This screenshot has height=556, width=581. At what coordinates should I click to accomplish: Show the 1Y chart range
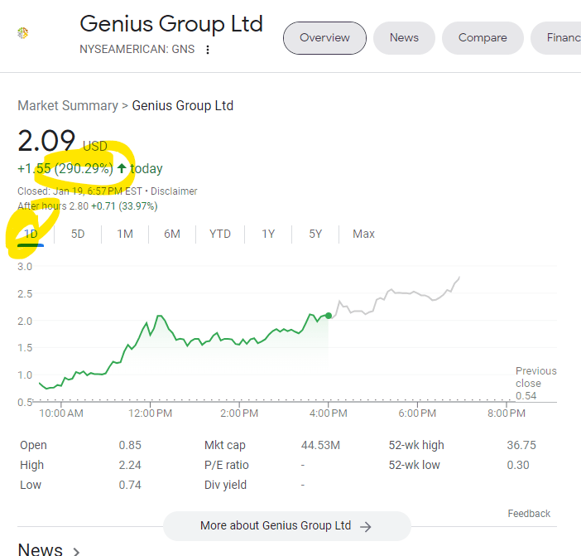point(268,234)
